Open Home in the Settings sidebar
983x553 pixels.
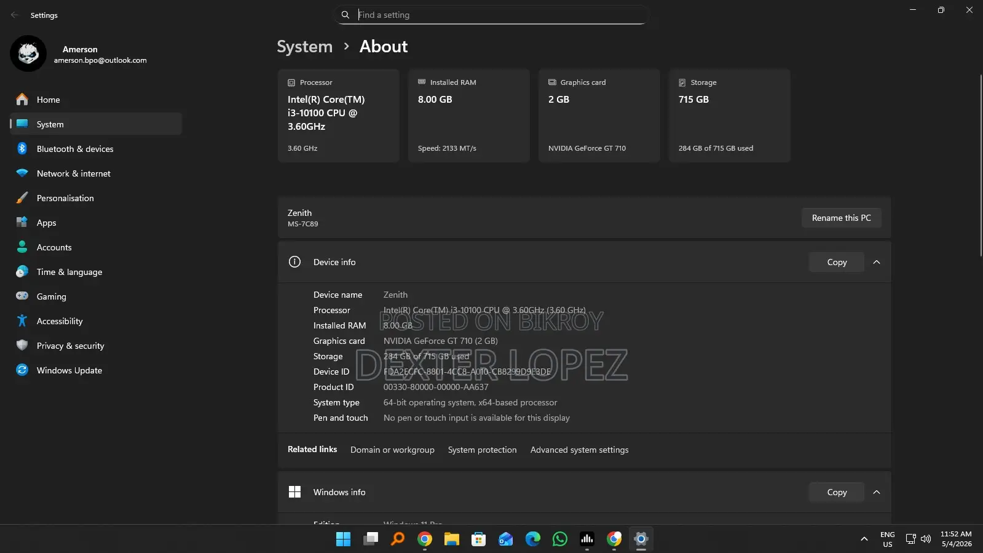(x=96, y=100)
